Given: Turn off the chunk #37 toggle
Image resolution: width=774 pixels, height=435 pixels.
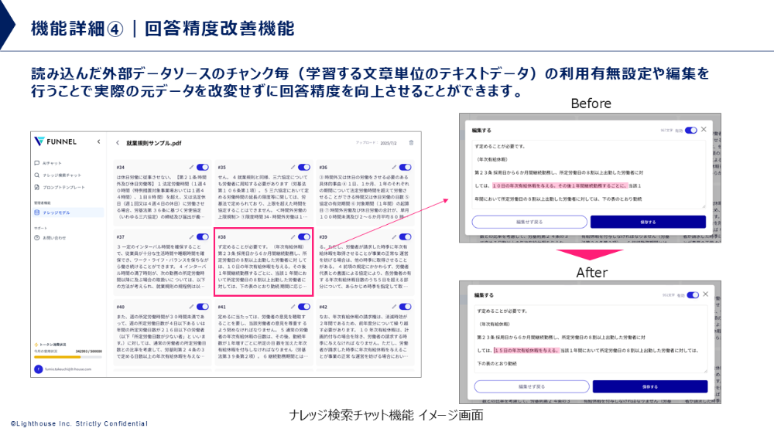Looking at the screenshot, I should pyautogui.click(x=203, y=236).
